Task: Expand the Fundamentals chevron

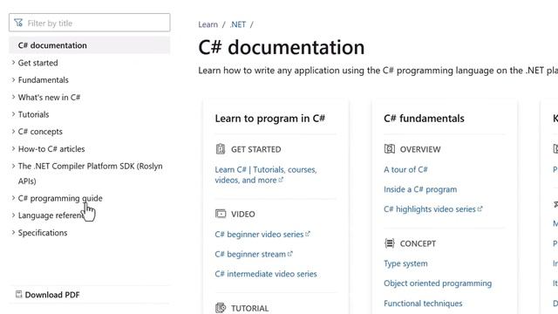Action: pos(13,79)
